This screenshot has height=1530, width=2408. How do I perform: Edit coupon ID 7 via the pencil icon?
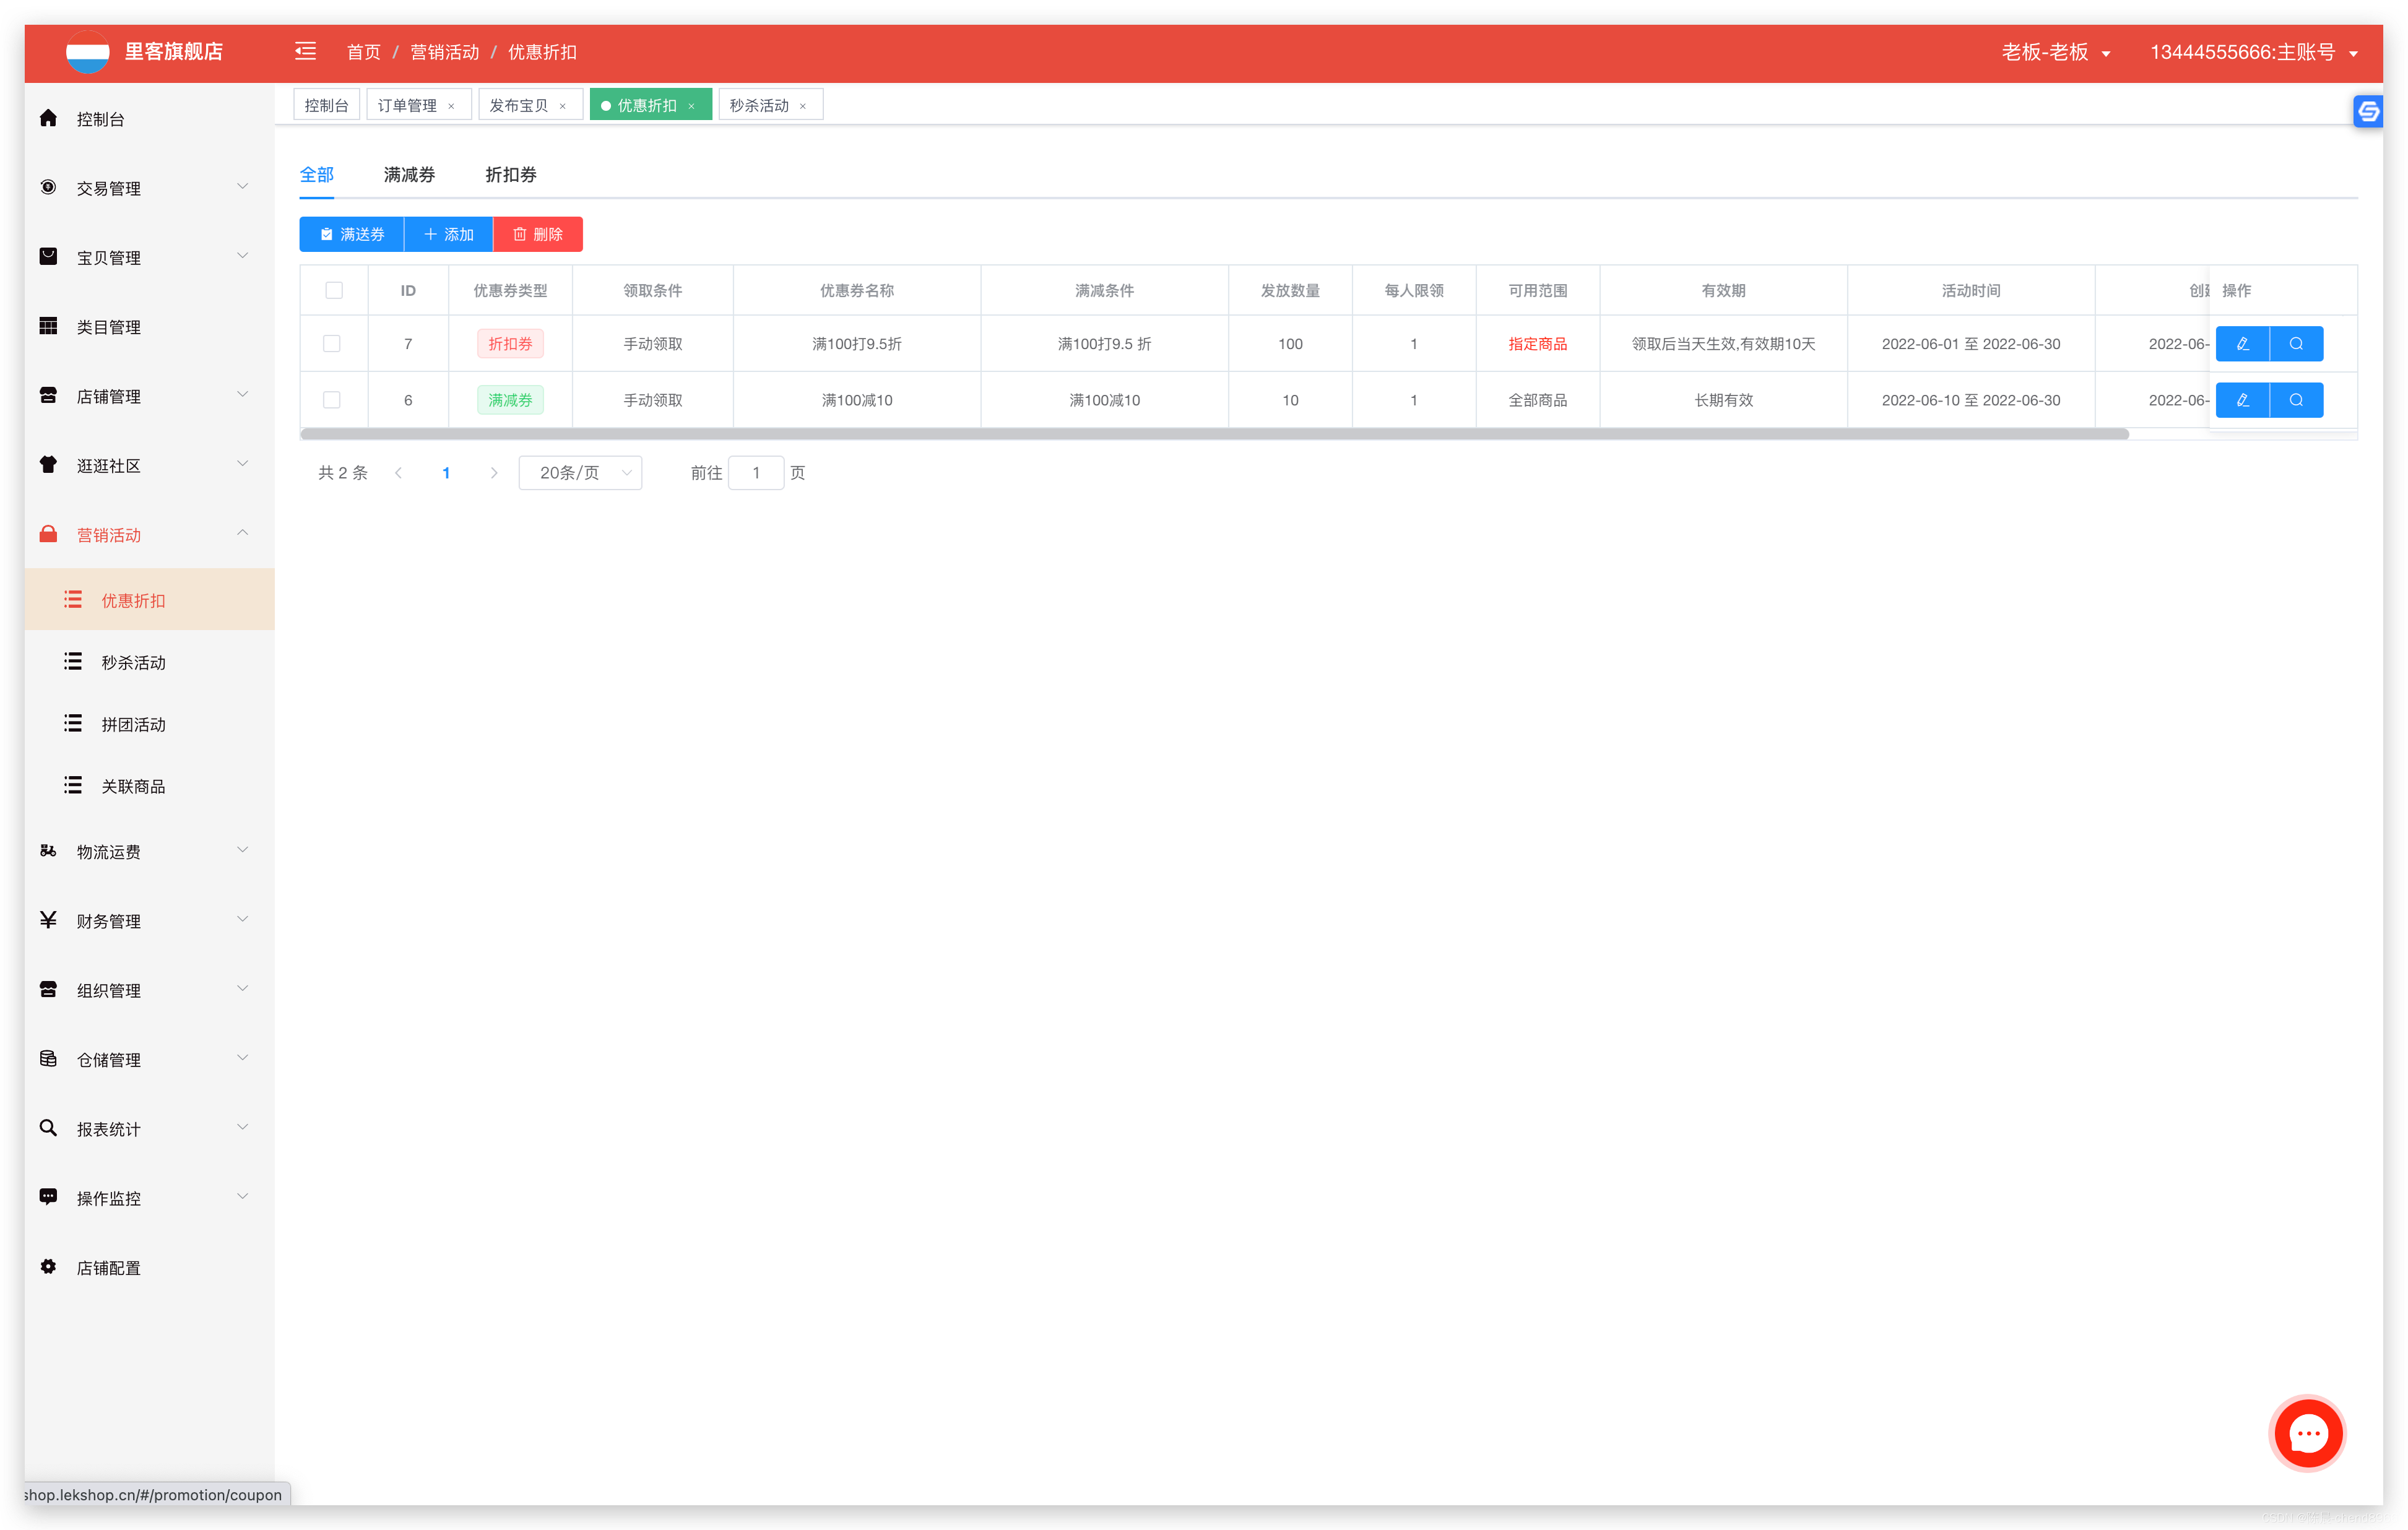pos(2243,343)
